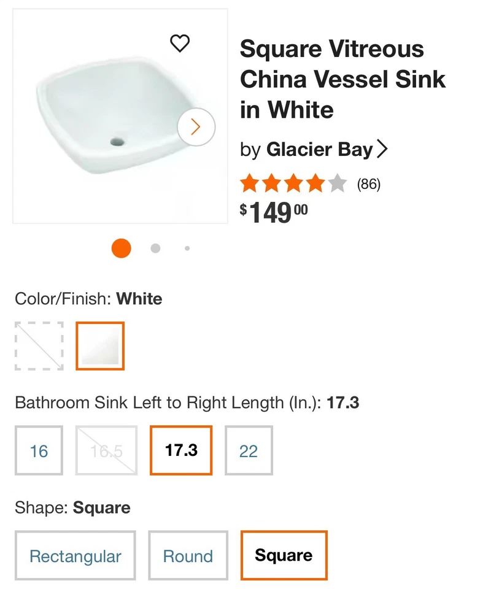Click the heart icon to save item
Viewport: 480px width, 589px height.
tap(180, 44)
